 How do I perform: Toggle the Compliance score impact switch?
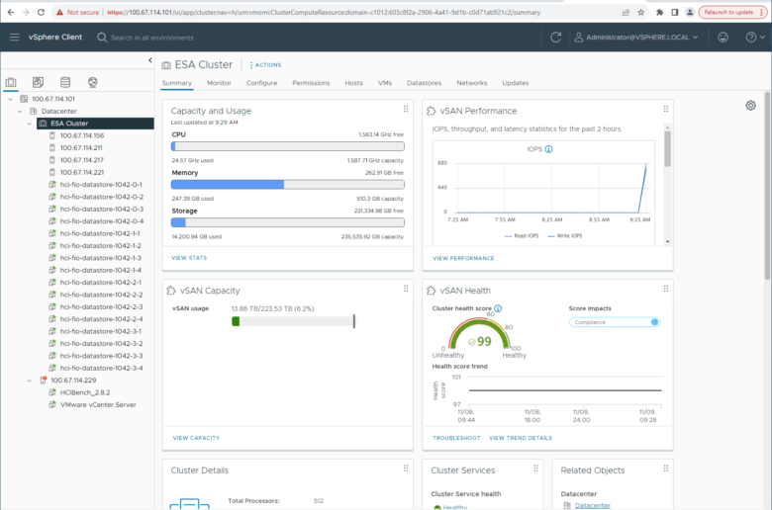654,322
